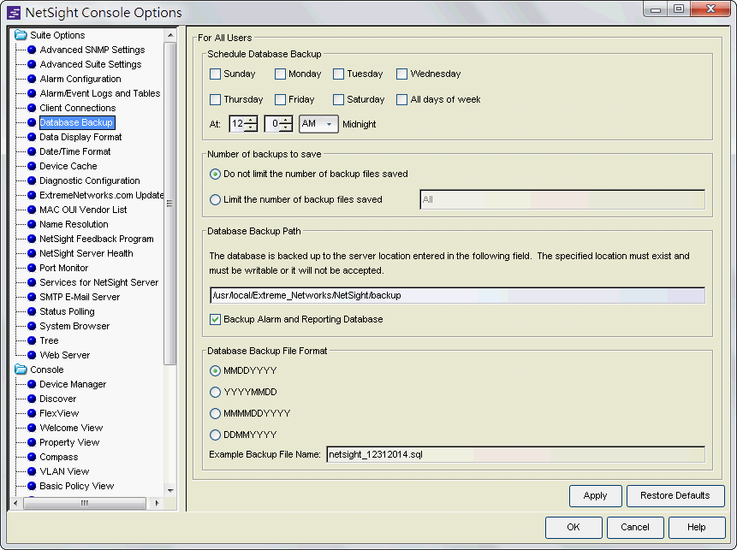
Task: Select Property View tree item
Action: click(69, 443)
